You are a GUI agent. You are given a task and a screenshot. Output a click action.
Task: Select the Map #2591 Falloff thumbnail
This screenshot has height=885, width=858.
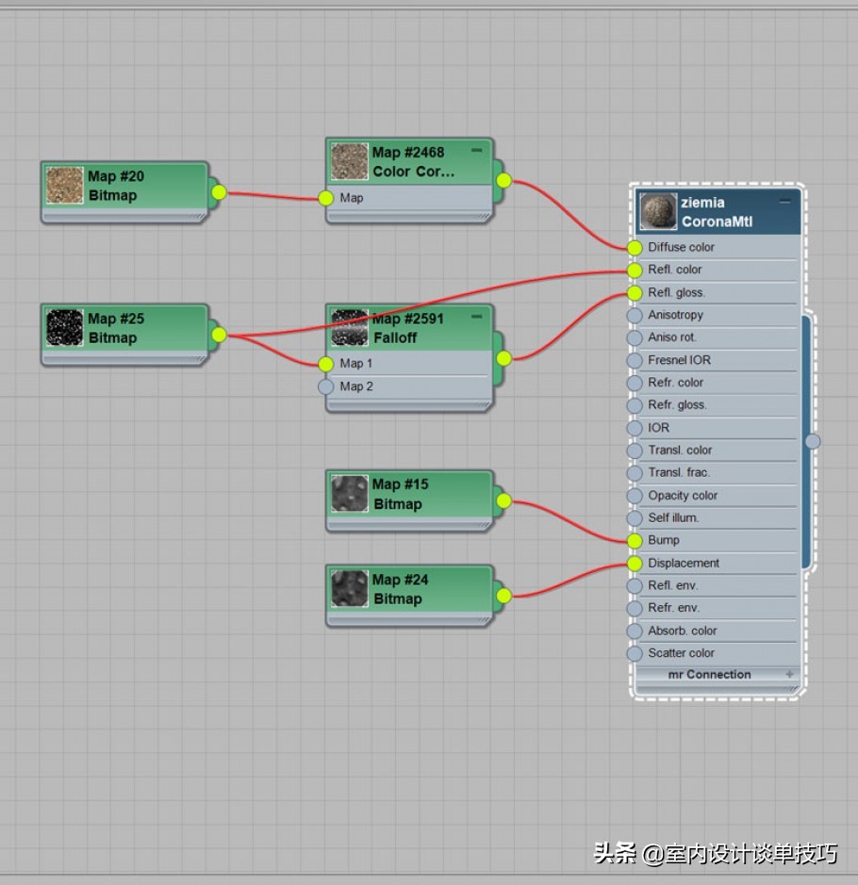point(350,327)
